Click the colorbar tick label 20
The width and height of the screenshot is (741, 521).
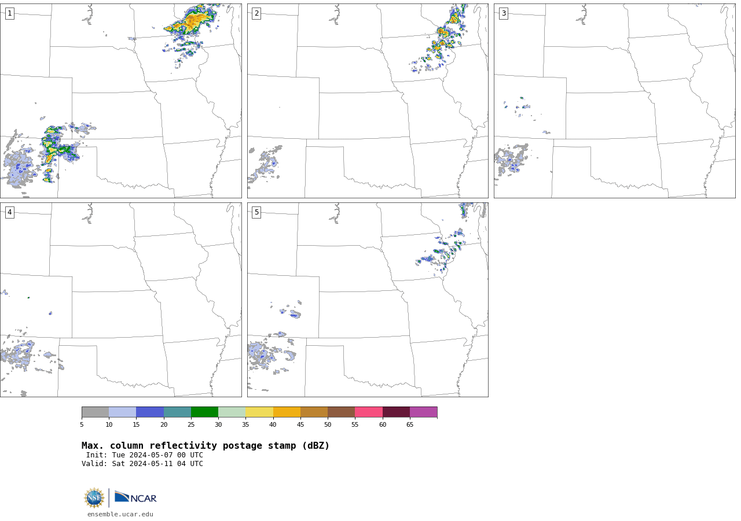click(x=164, y=425)
